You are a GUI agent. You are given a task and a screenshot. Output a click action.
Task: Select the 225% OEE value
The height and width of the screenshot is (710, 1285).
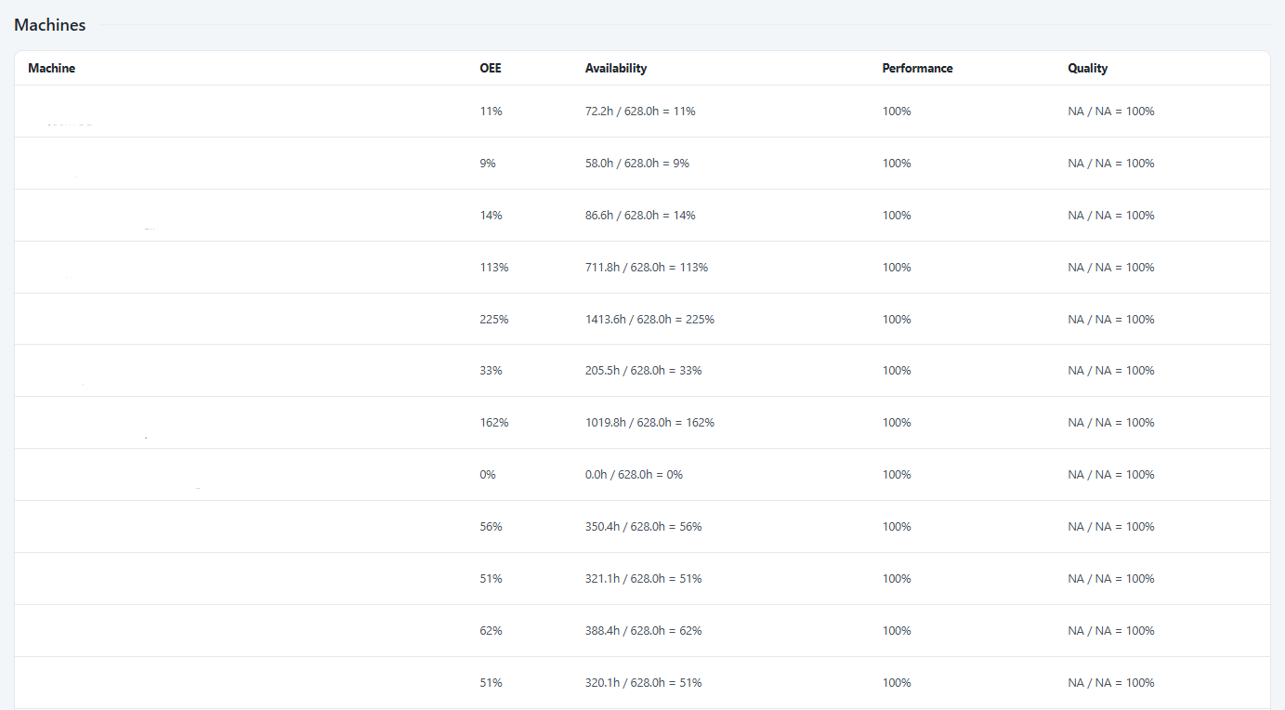(x=494, y=320)
